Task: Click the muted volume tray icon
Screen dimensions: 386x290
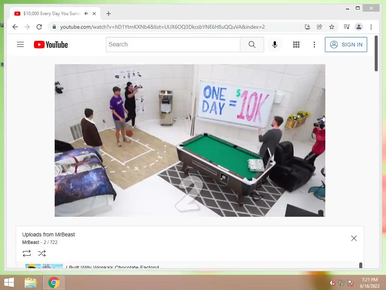Action: 332,283
